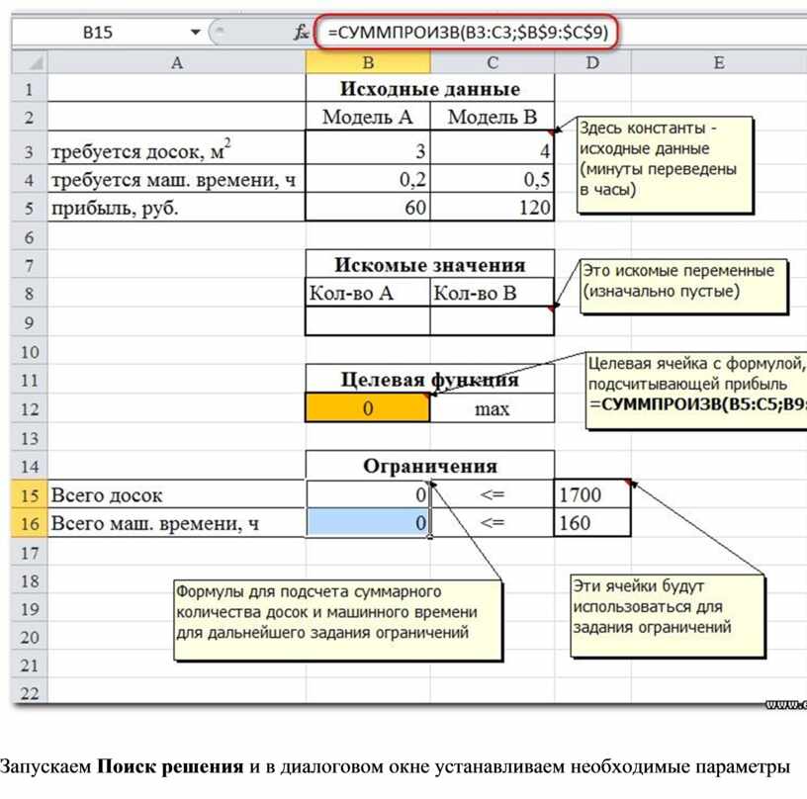Click the <= sign in row 16
Image resolution: width=807 pixels, height=799 pixels.
pyautogui.click(x=493, y=523)
